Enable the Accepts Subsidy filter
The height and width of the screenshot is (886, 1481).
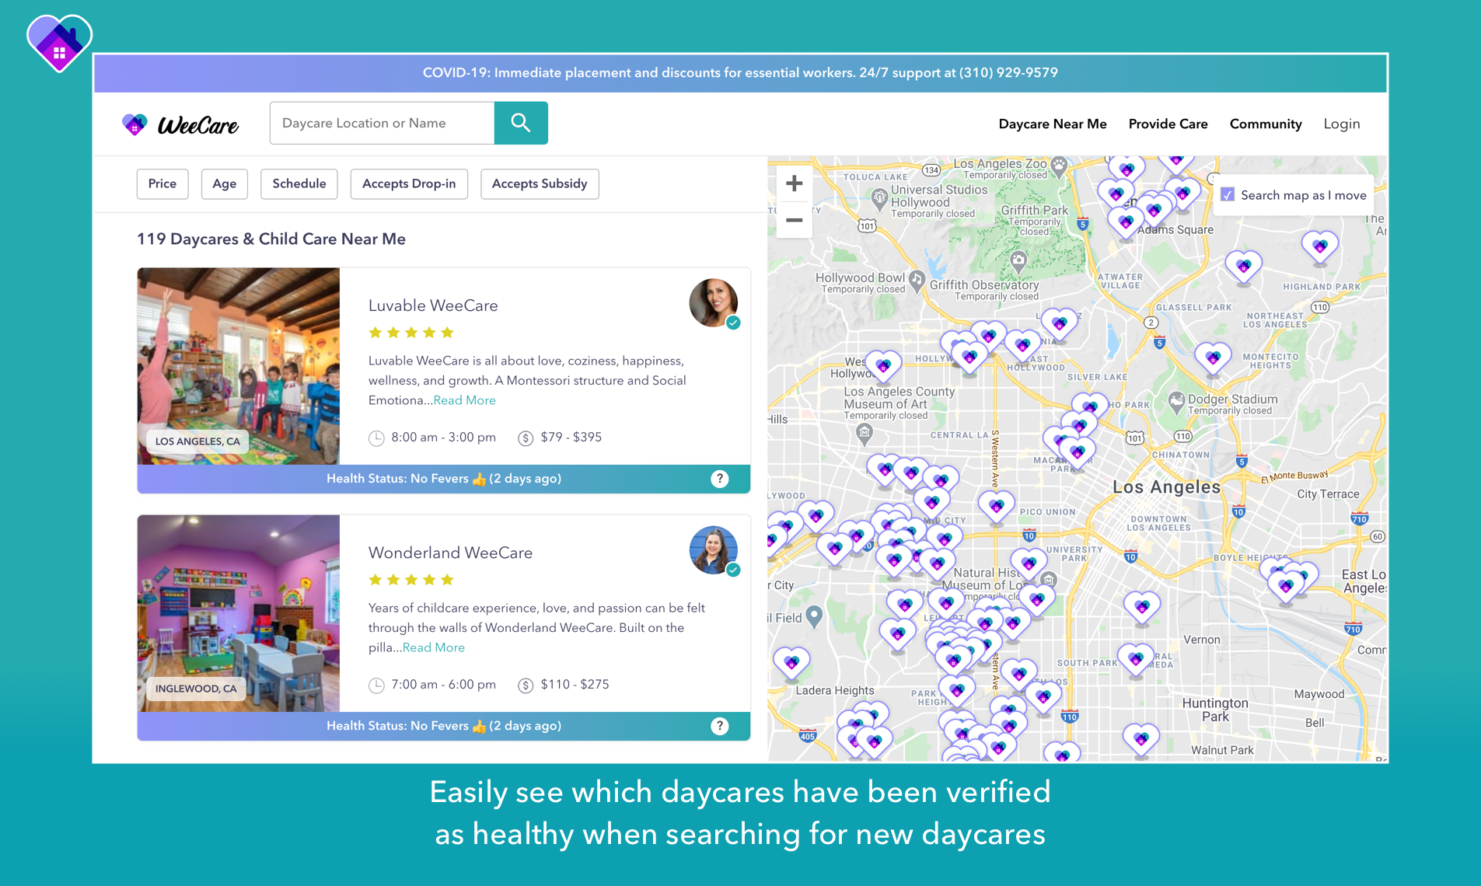tap(540, 183)
